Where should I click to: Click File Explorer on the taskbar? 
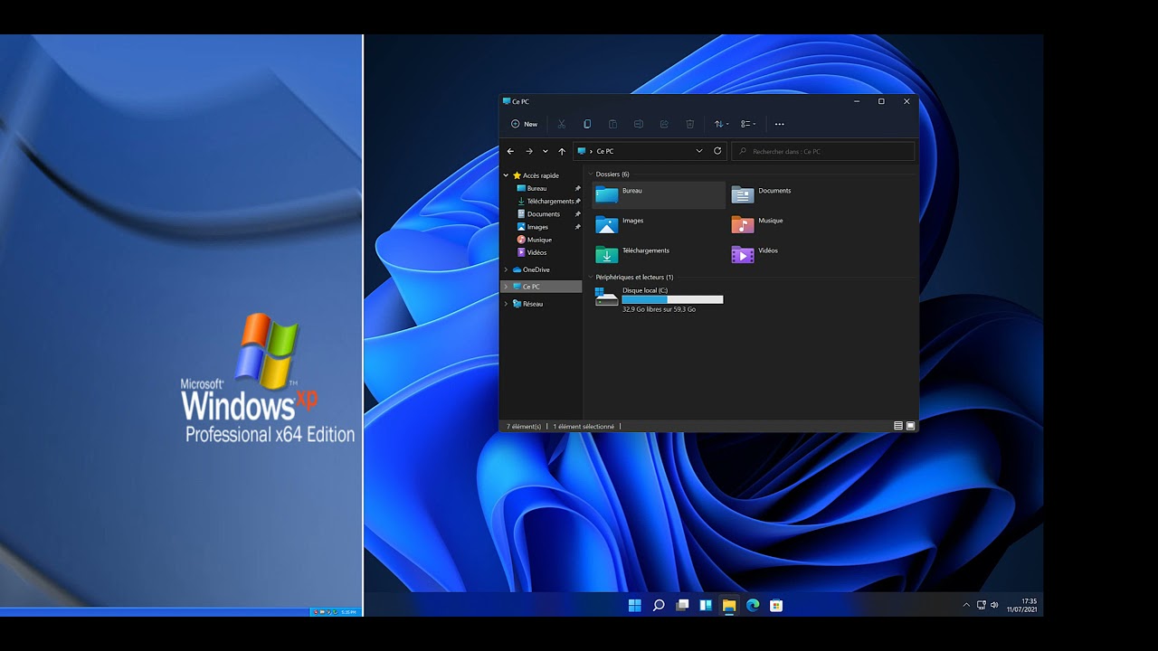[729, 605]
